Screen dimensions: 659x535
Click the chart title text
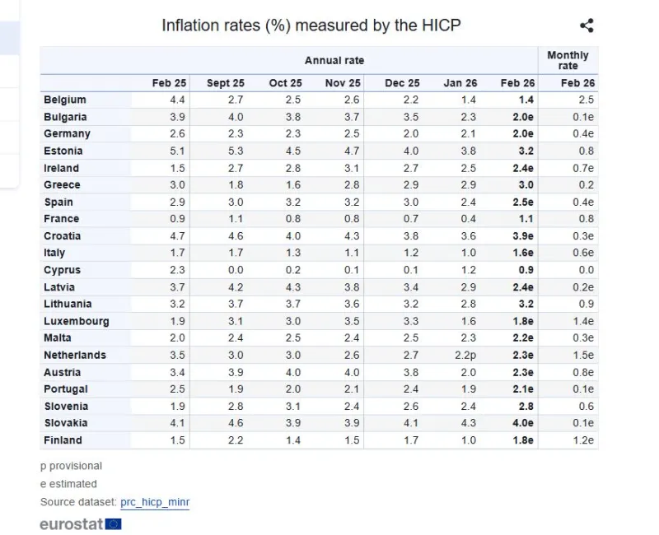point(311,26)
